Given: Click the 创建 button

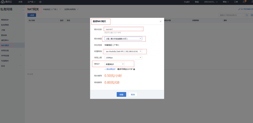Looking at the screenshot, I should (x=121, y=94).
